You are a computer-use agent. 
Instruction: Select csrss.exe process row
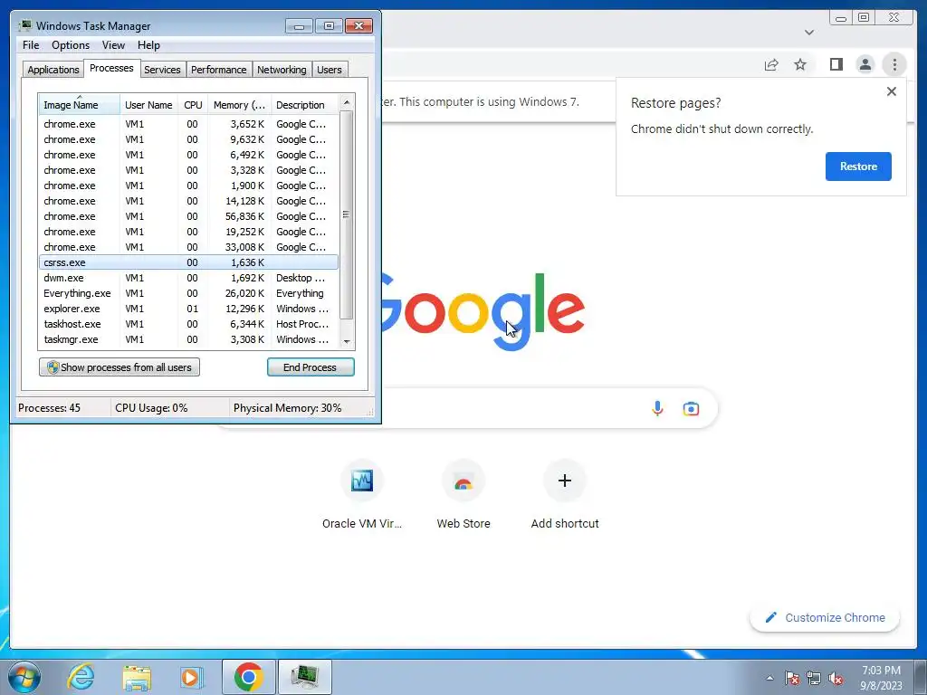tap(188, 262)
